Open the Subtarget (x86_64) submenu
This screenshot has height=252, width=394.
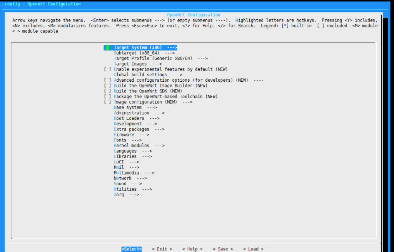point(144,53)
